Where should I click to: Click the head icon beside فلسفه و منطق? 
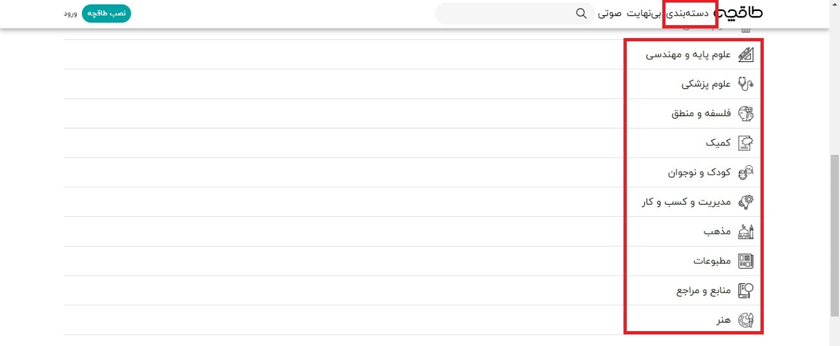(x=746, y=114)
